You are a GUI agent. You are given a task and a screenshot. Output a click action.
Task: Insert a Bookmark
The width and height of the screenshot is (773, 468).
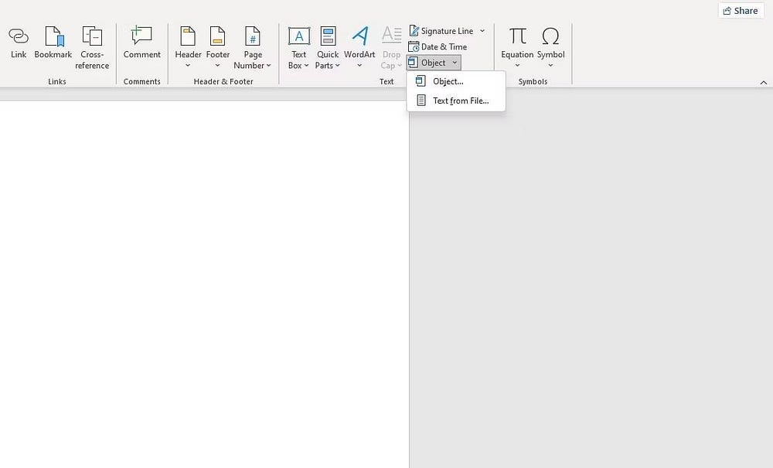(x=53, y=43)
